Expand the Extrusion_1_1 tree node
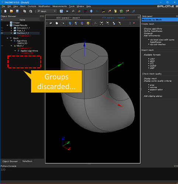This screenshot has width=178, height=184. (11, 28)
